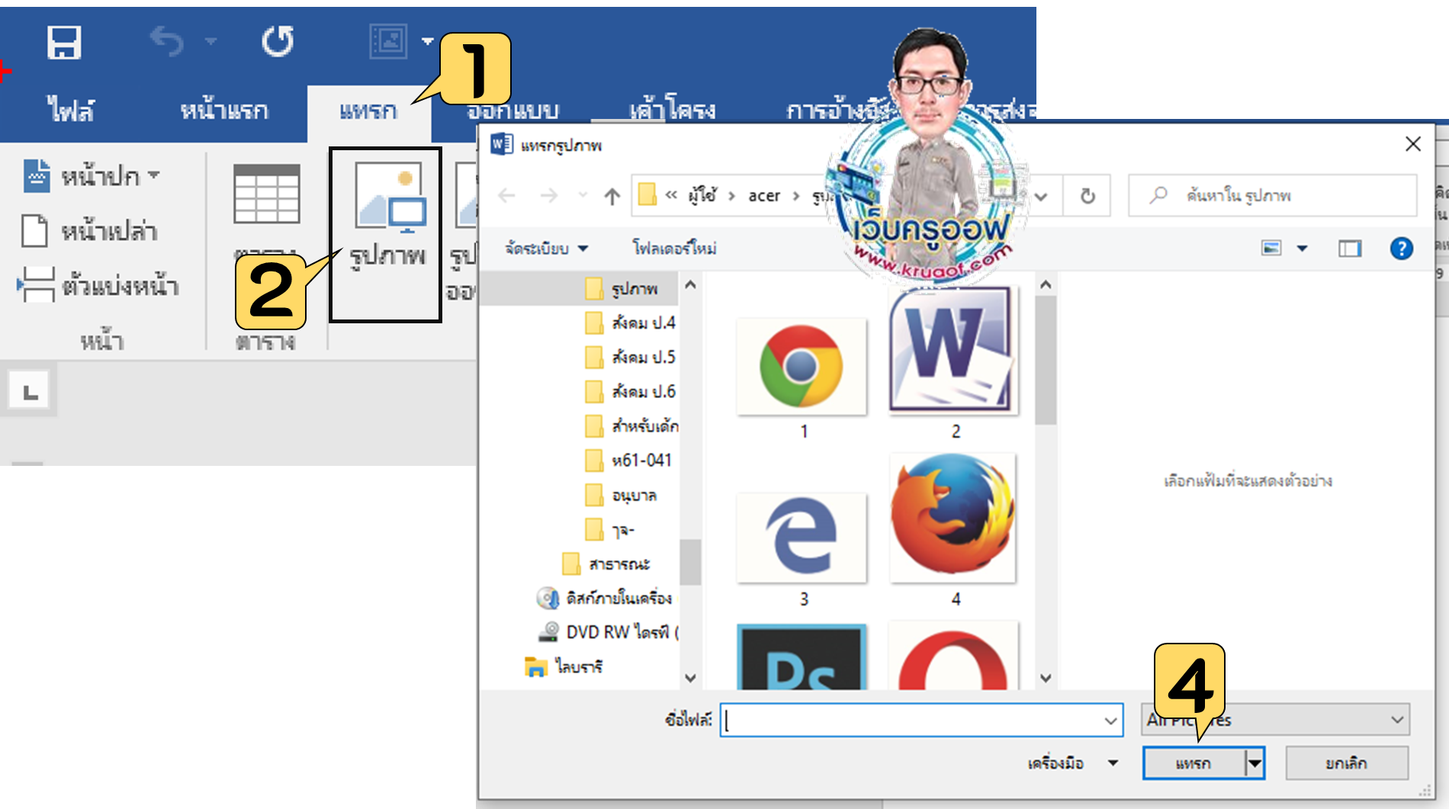This screenshot has width=1449, height=809.
Task: Click the Save icon in quick access toolbar
Action: [x=64, y=42]
